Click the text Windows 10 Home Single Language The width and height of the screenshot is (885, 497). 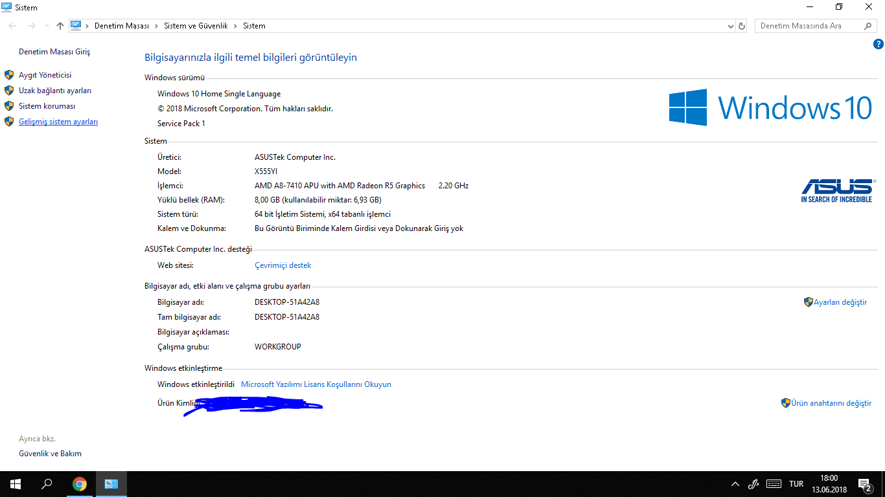[x=219, y=94]
